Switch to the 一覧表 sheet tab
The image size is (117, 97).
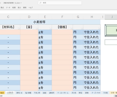pos(2,93)
